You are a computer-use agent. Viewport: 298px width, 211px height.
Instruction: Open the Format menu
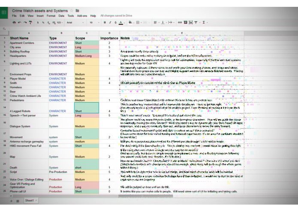click(51, 16)
